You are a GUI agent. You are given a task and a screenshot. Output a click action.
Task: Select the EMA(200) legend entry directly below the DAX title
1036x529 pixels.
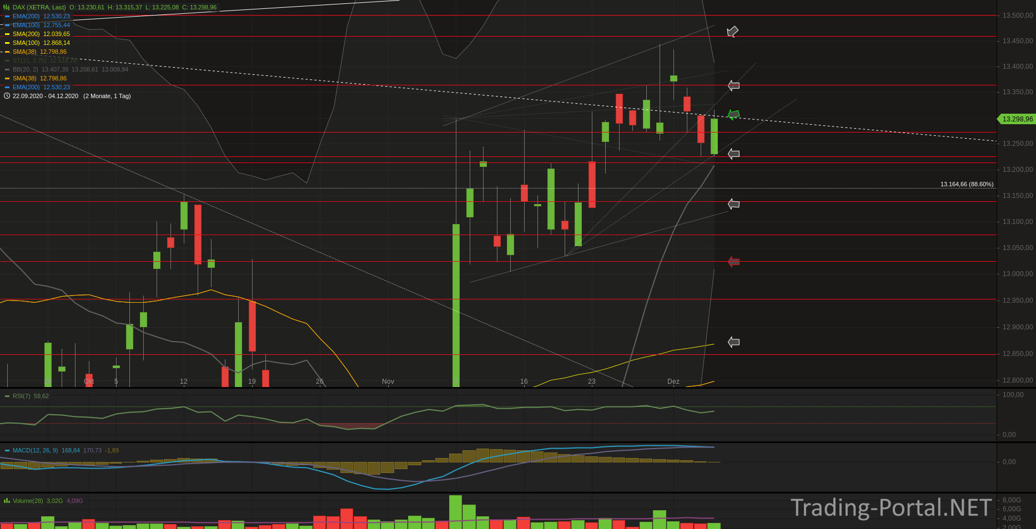[41, 16]
